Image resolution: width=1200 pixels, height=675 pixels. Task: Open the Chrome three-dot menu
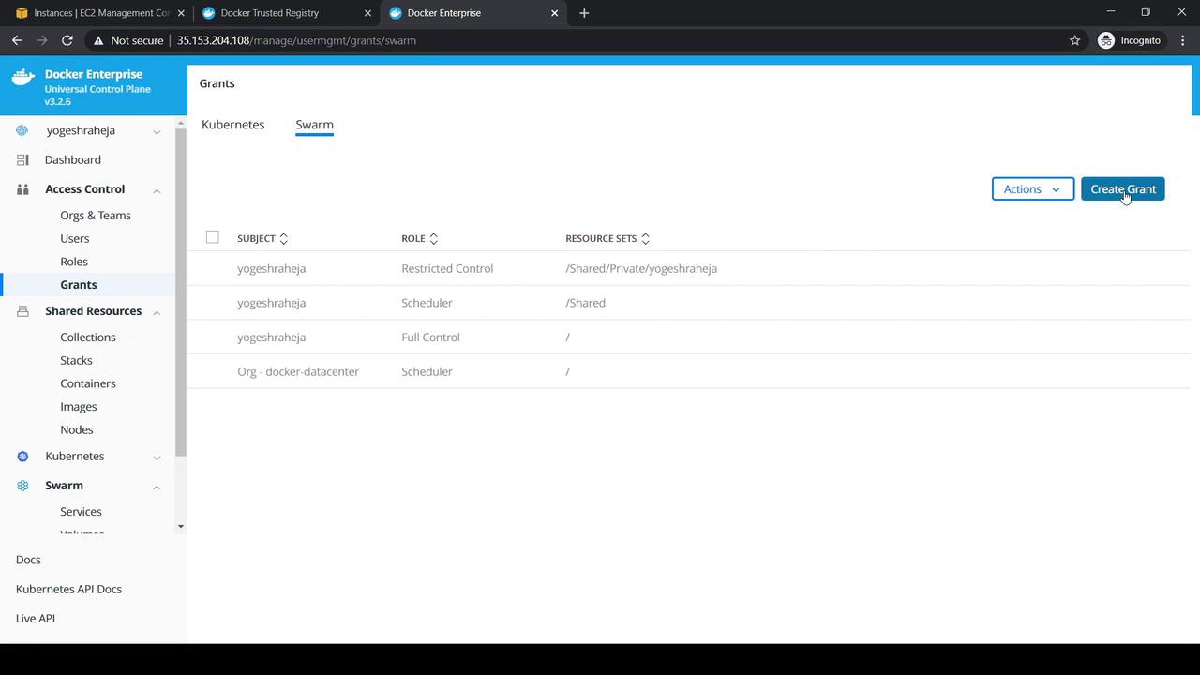1183,40
